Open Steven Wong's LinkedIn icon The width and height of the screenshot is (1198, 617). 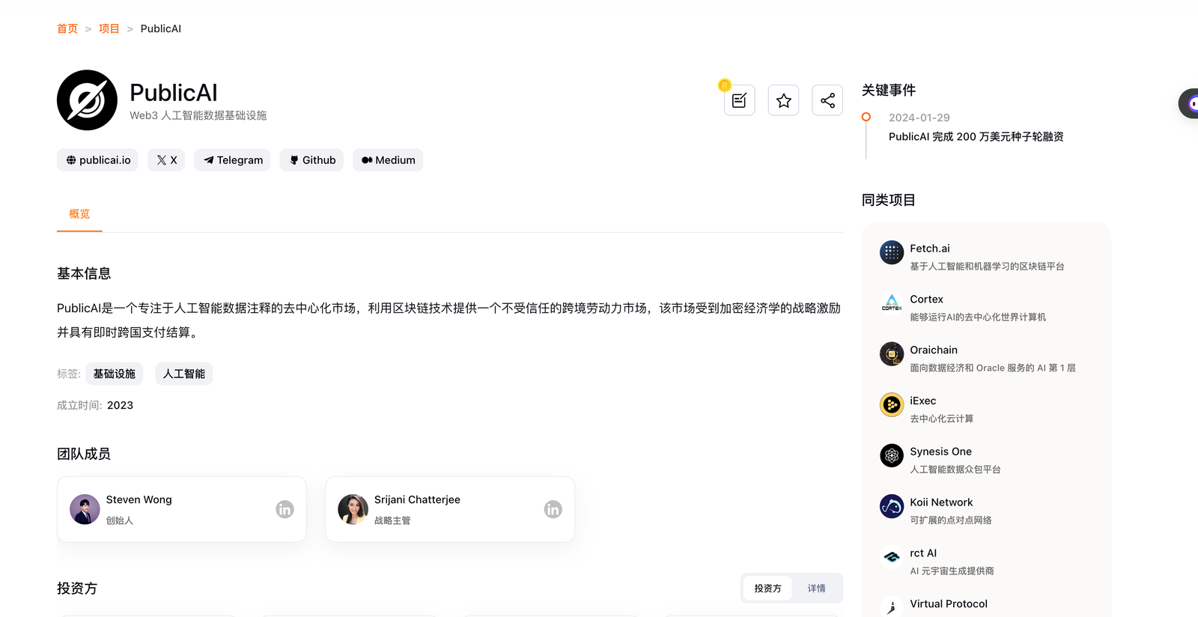(x=285, y=509)
